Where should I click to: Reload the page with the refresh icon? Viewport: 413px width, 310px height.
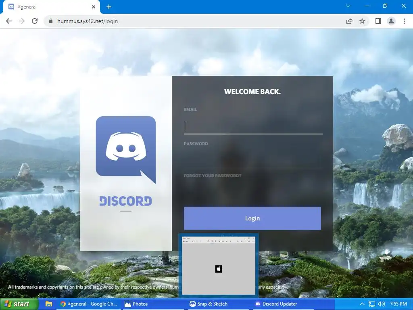[x=35, y=21]
